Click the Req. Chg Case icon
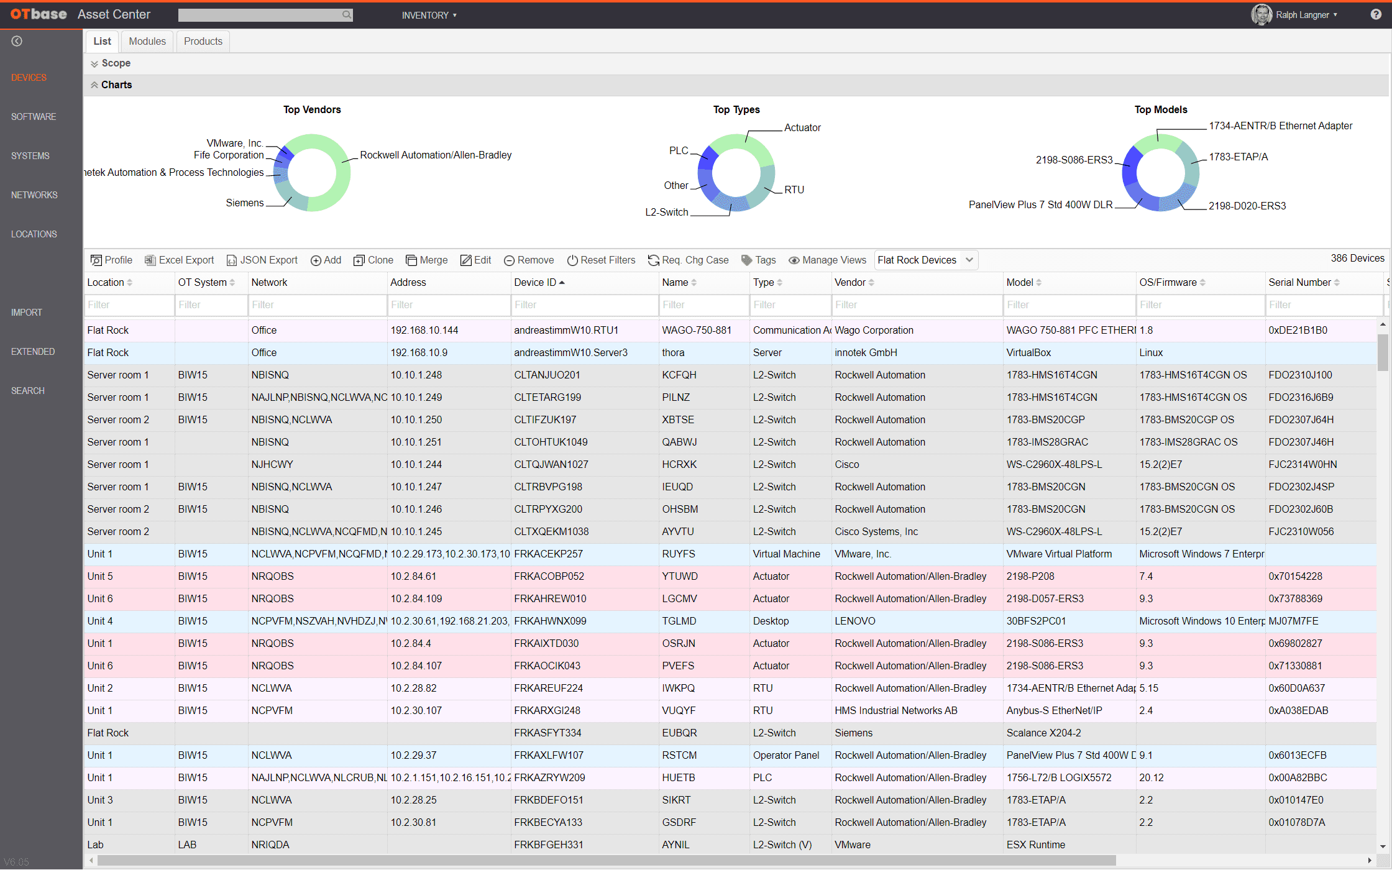The image size is (1392, 870). pos(653,260)
